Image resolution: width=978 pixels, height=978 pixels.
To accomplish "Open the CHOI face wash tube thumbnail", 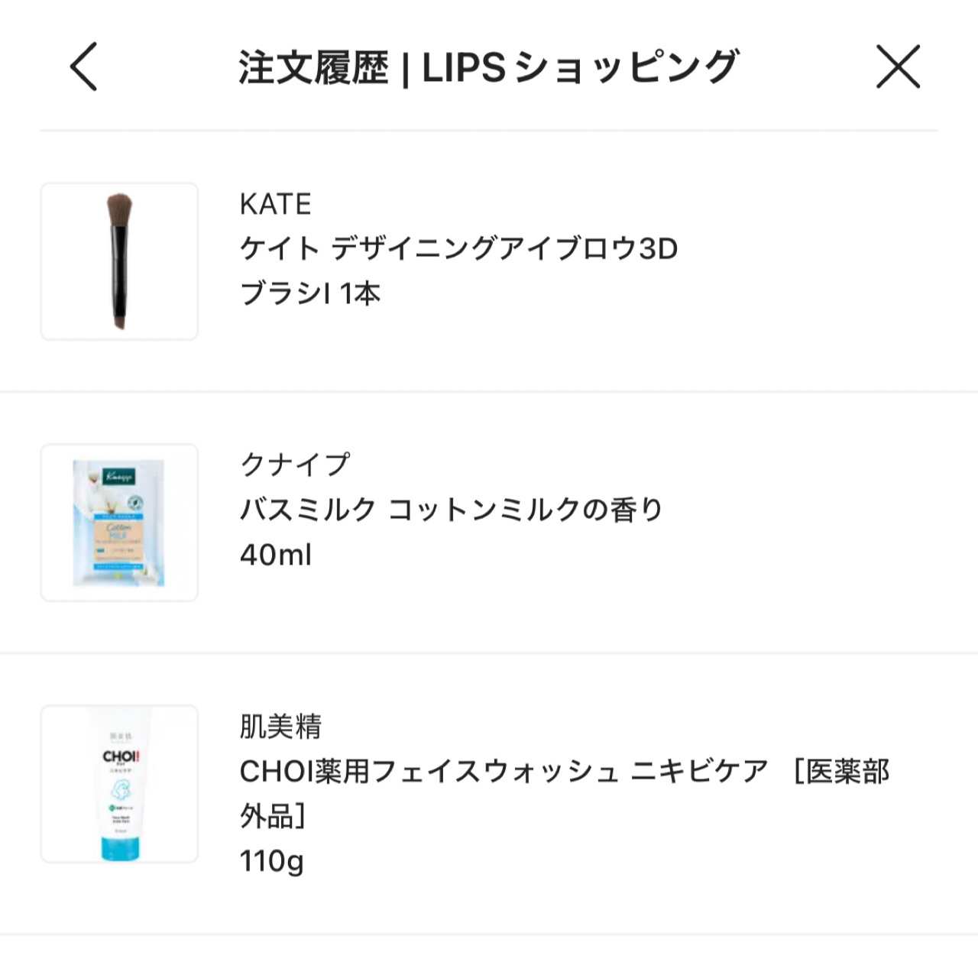I will pos(119,784).
